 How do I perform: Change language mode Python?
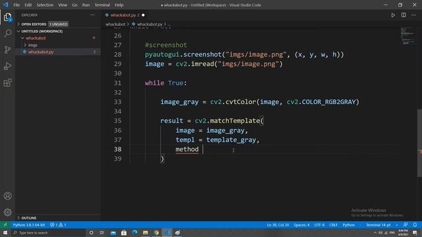coord(349,224)
